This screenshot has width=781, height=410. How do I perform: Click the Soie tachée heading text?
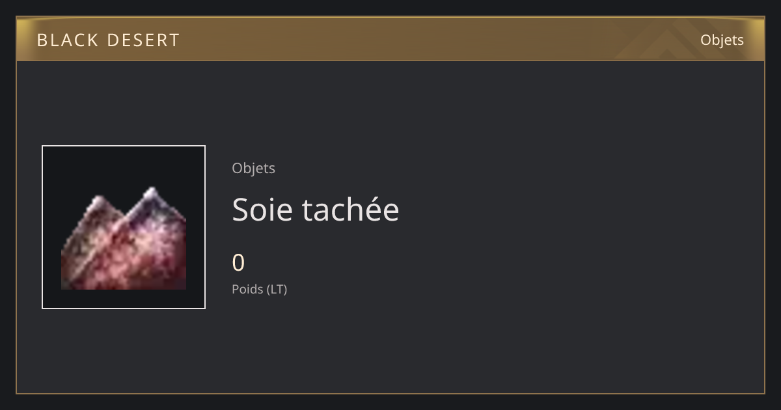point(315,210)
